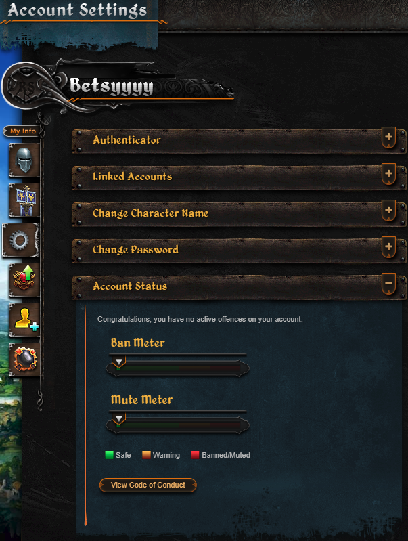
Task: Expand Change Character Name plus button
Action: (x=388, y=211)
